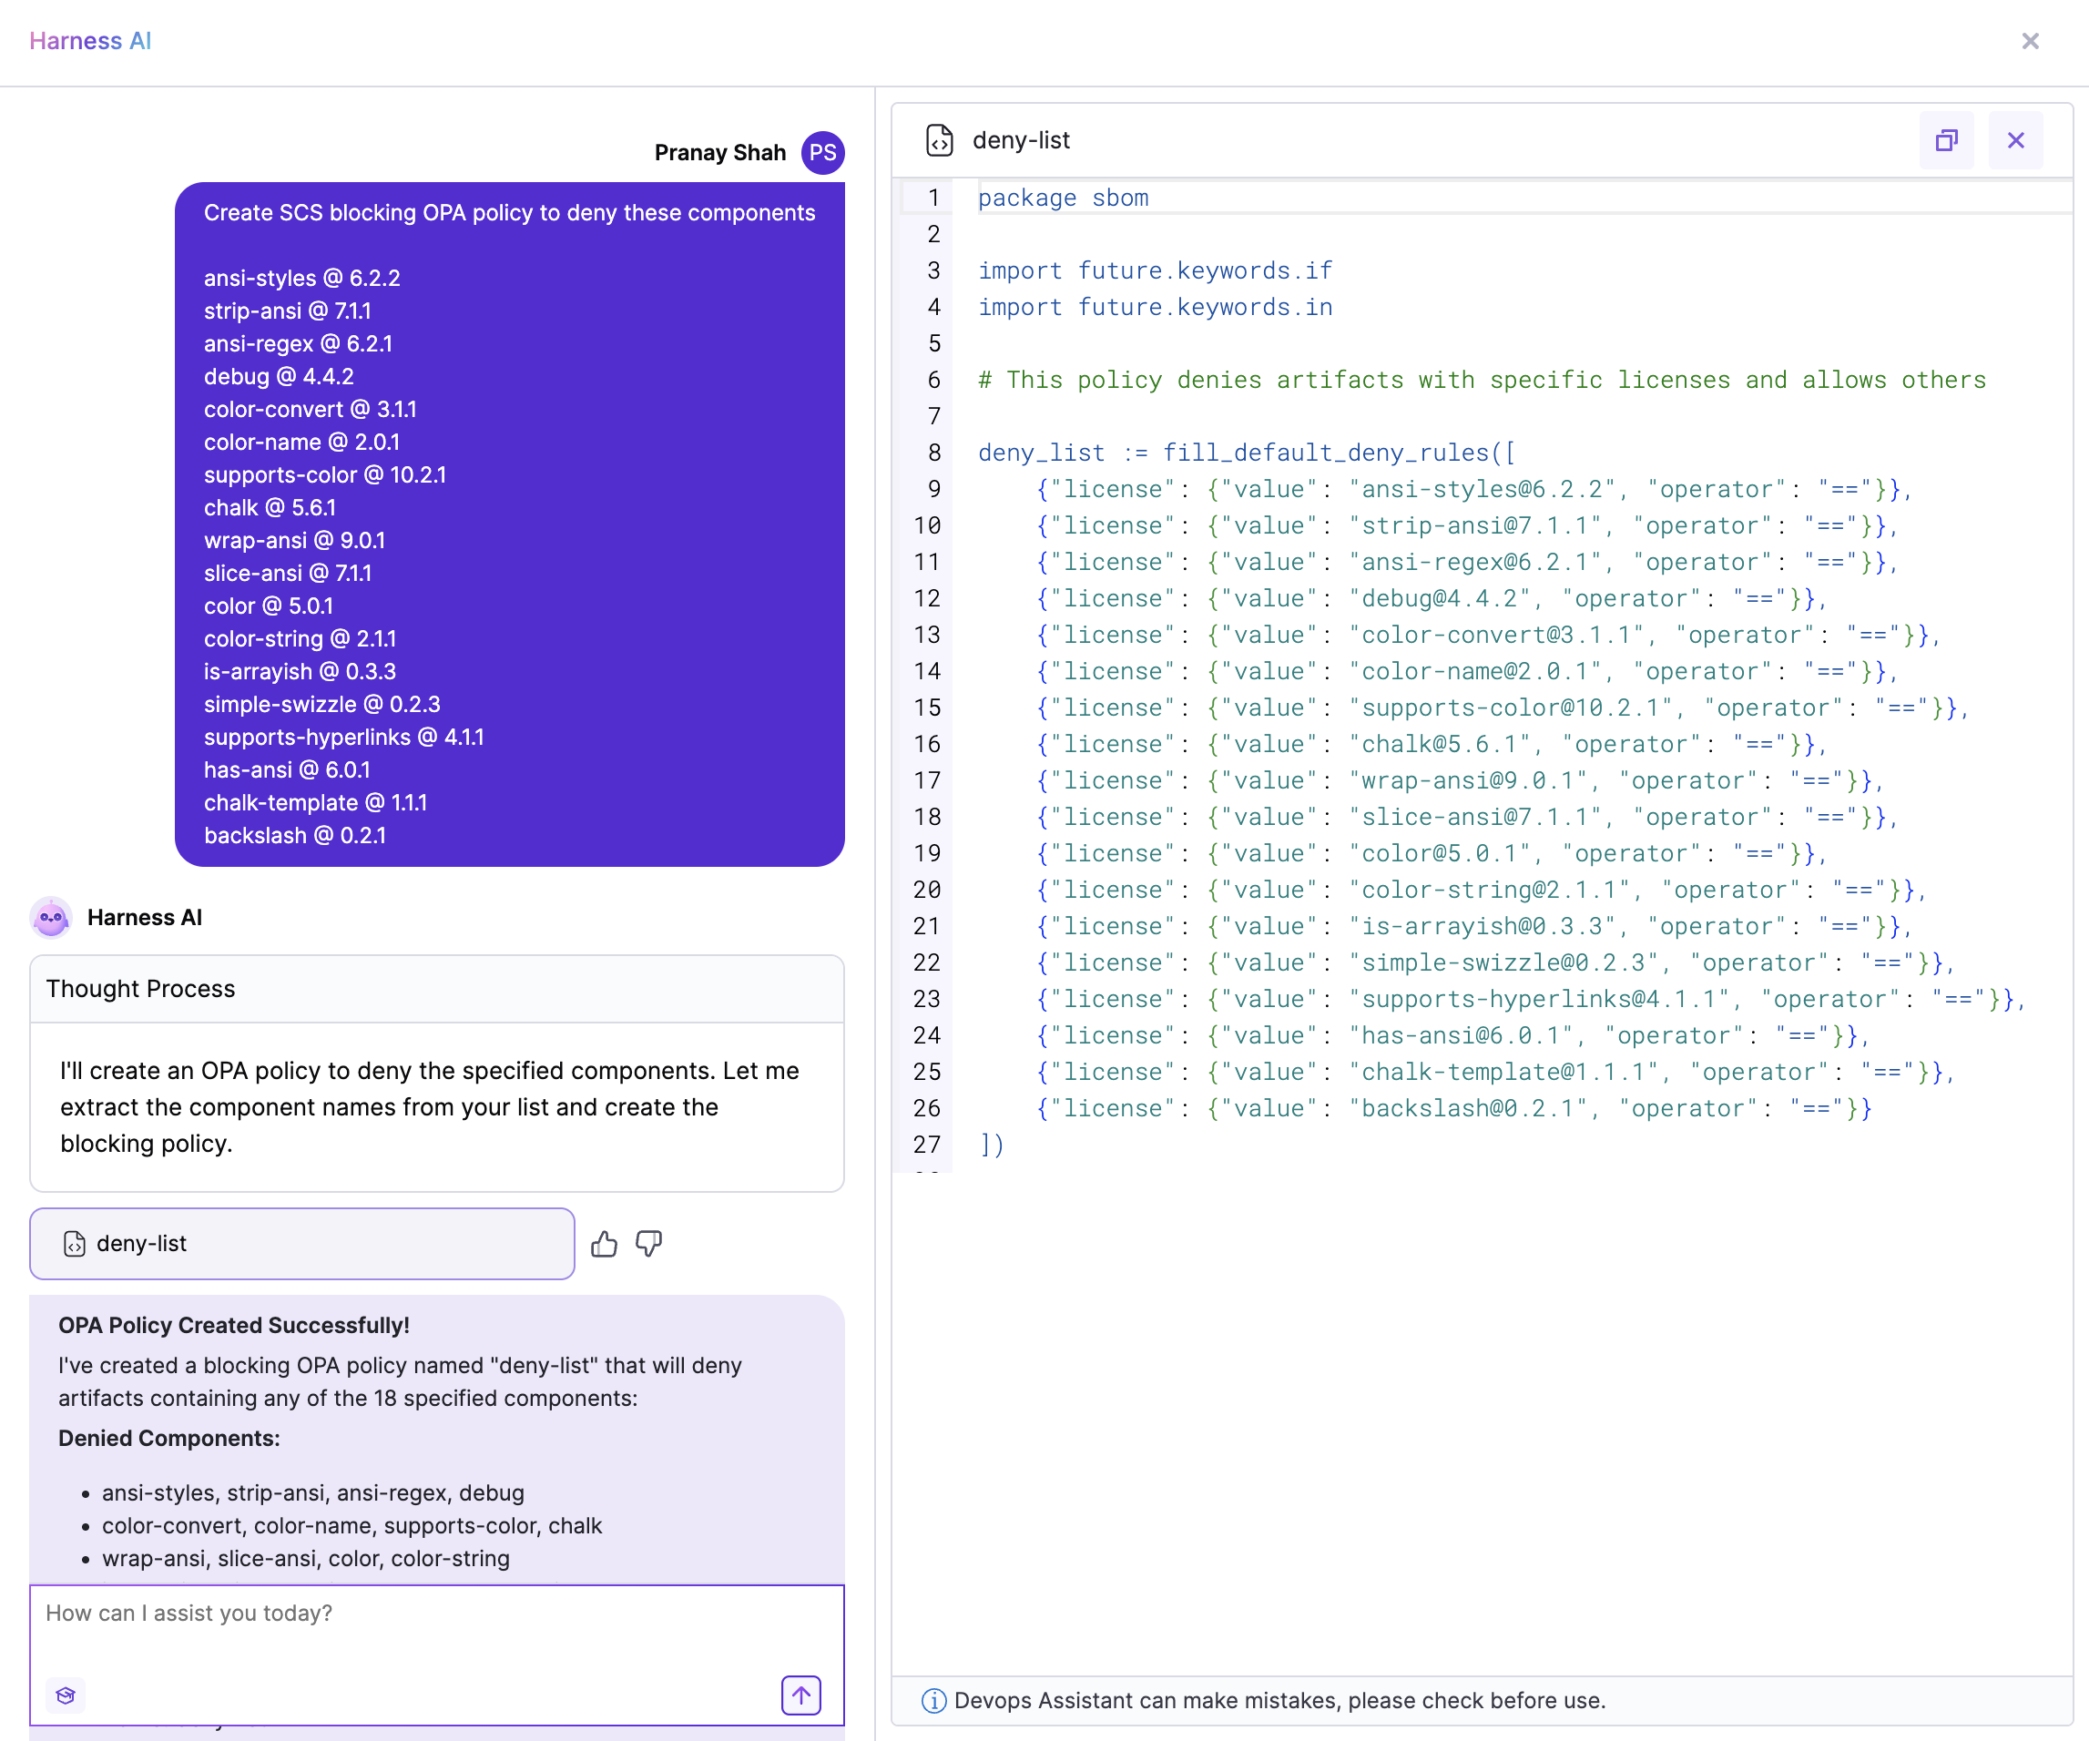2089x1741 pixels.
Task: Close the deny-list code viewer
Action: pos(2015,140)
